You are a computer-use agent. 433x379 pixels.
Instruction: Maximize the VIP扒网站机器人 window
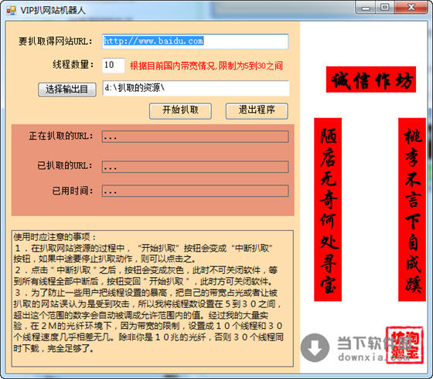385,8
